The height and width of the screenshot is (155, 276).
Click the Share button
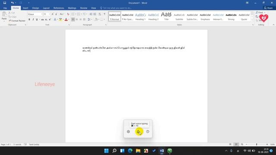(268, 8)
